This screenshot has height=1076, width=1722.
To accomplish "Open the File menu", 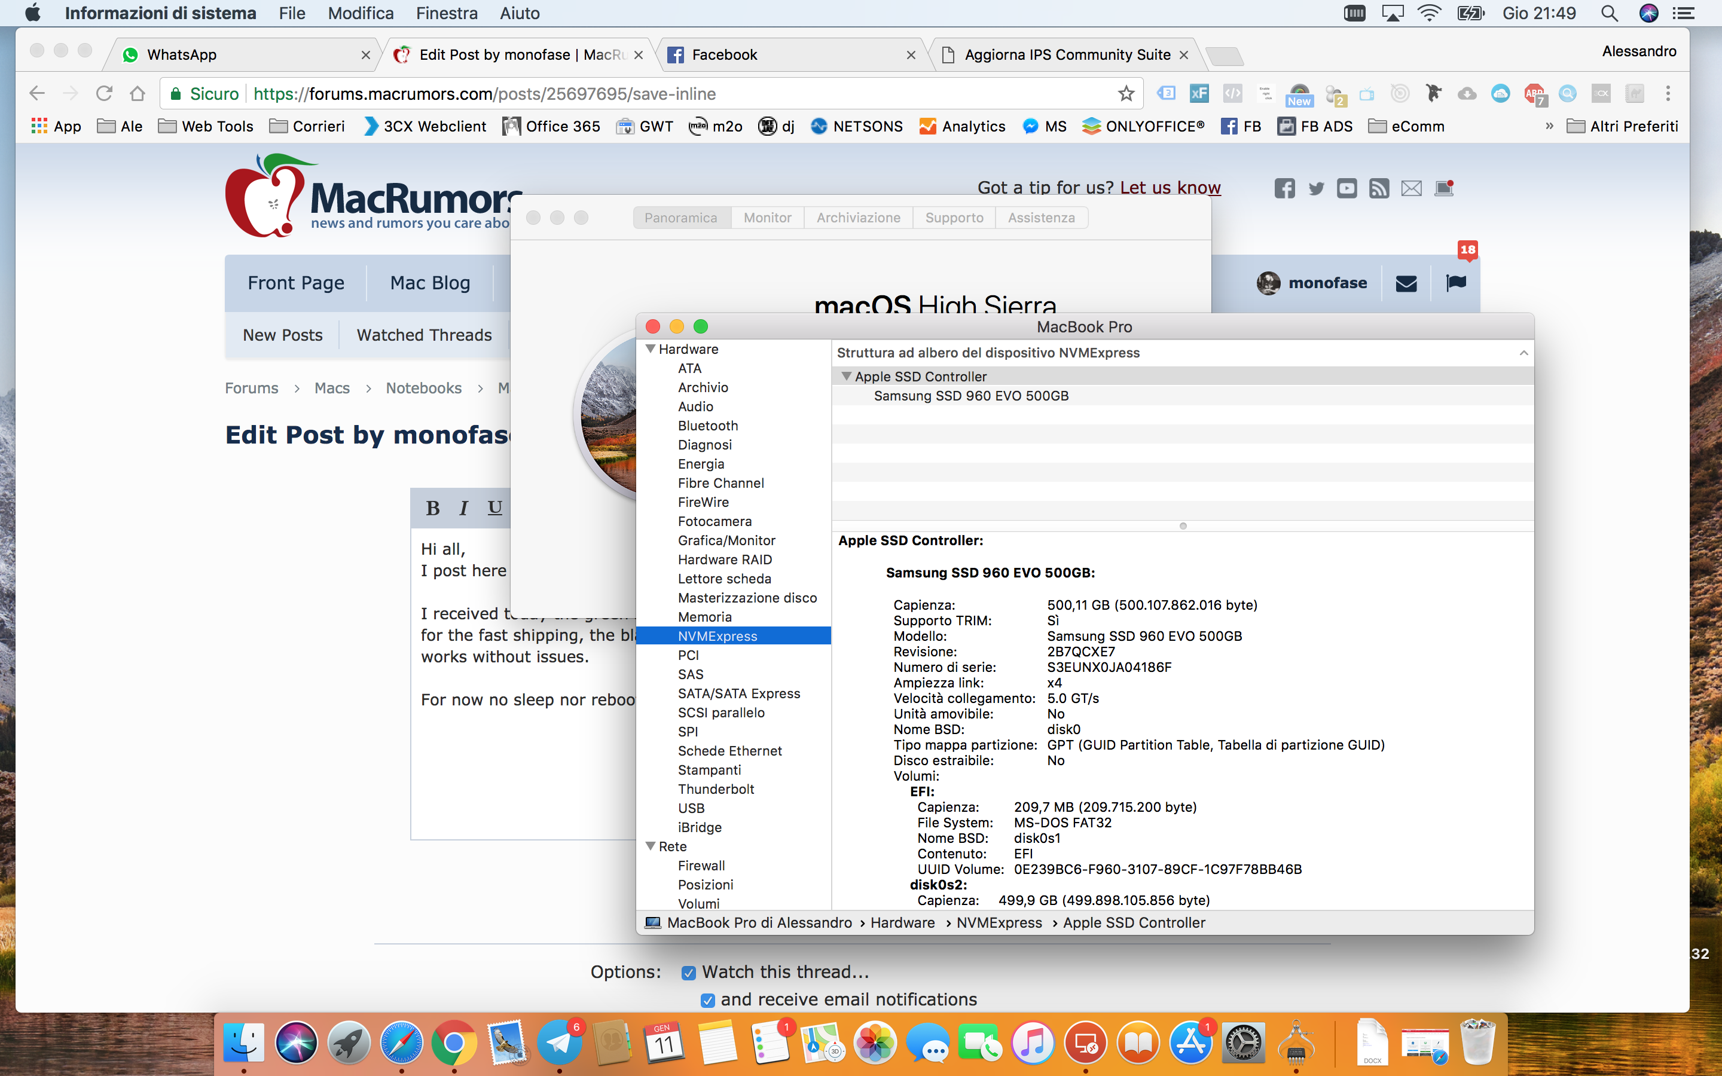I will point(292,14).
